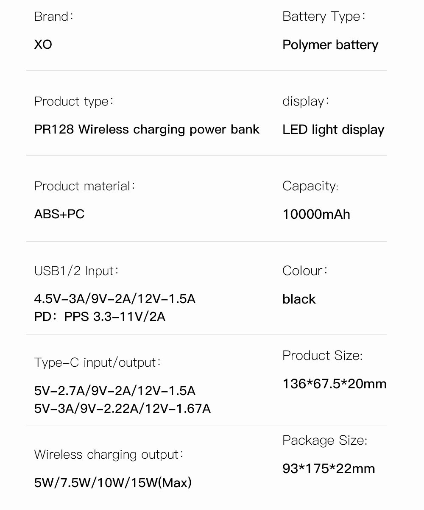Select the Polymer battery text
Viewport: 424px width, 510px height.
click(330, 45)
